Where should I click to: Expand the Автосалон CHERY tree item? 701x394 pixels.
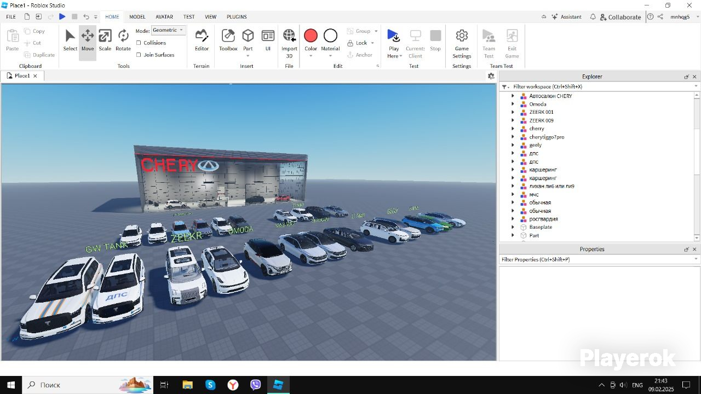tap(513, 96)
